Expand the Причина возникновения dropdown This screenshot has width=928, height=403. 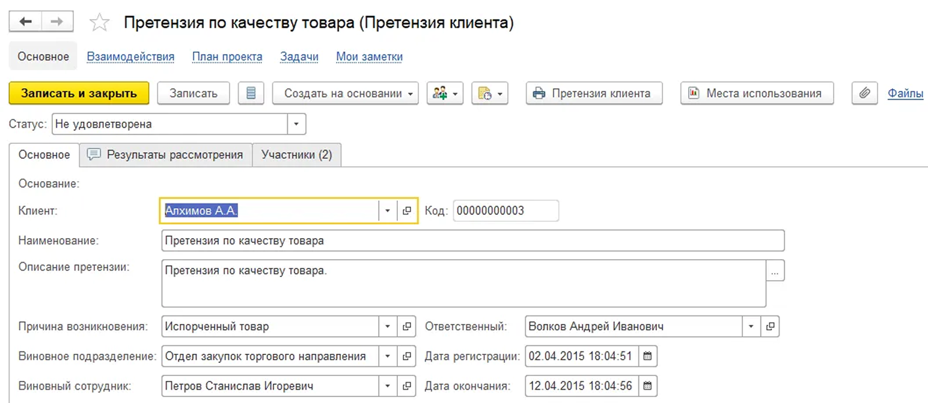point(388,327)
